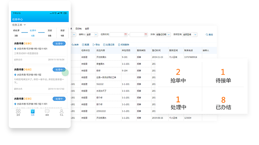Screen dimensions: 259x145
Task: Open 处理记录 from the table toolbar
Action: pyautogui.click(x=108, y=45)
